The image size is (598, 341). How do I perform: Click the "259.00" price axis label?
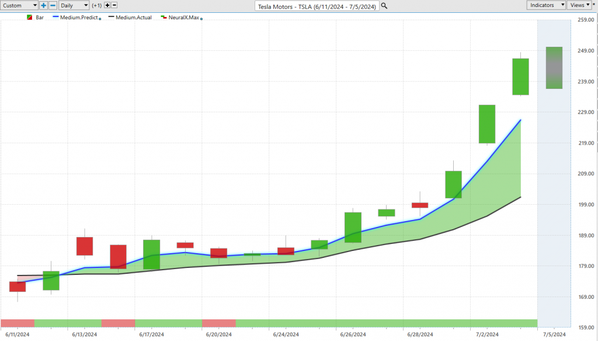[x=585, y=20]
